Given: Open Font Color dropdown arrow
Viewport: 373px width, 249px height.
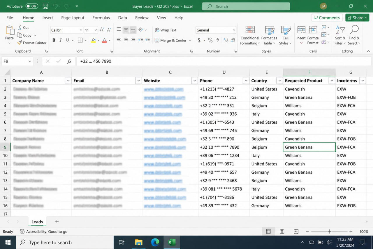Looking at the screenshot, I should click(110, 40).
